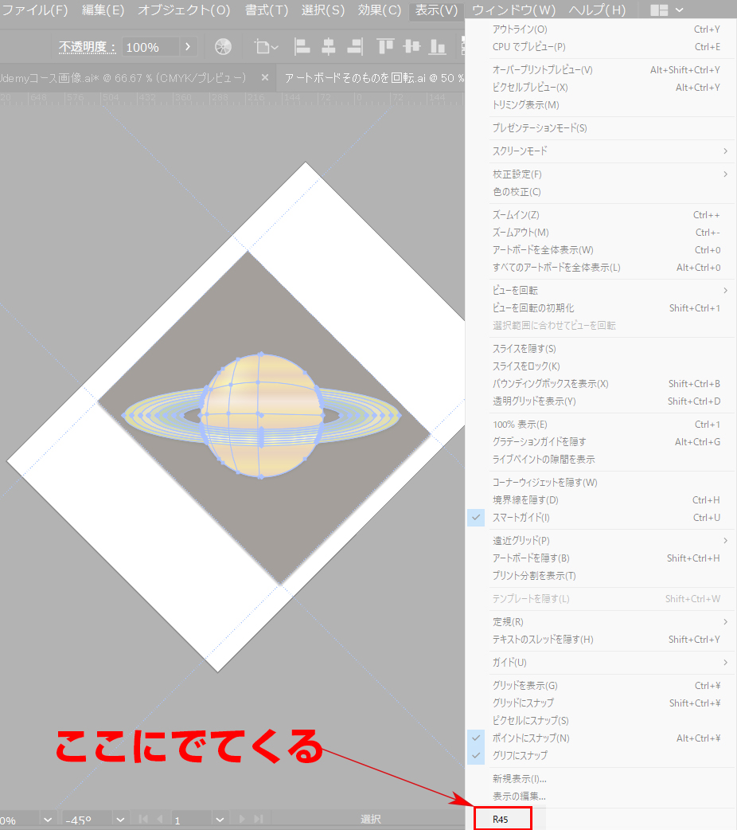Click 新規表示(I)... entry
This screenshot has height=830, width=737.
tap(601, 779)
